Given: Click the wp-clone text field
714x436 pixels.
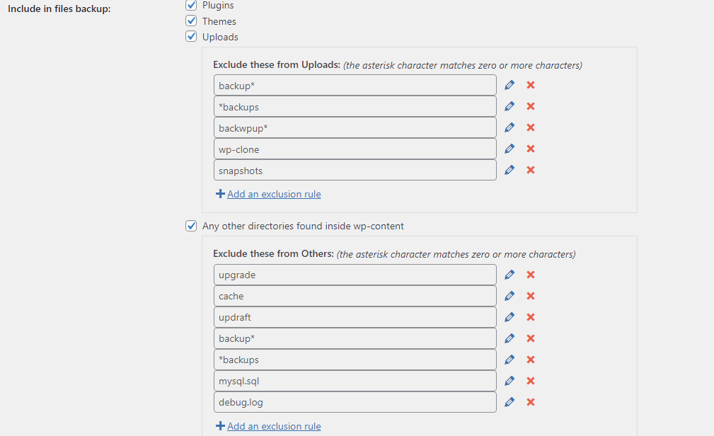Looking at the screenshot, I should tap(355, 149).
